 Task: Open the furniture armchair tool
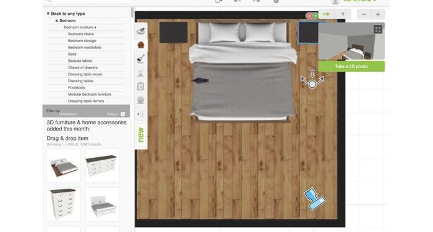coord(140,45)
